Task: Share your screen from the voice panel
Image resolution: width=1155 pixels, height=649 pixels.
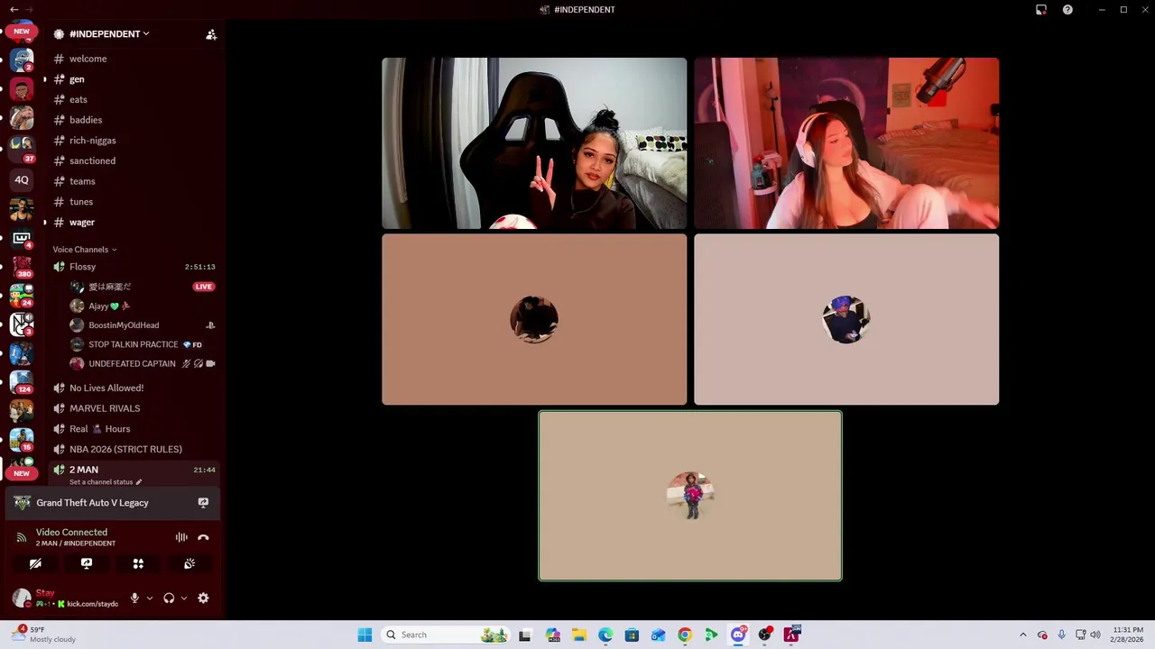Action: [x=87, y=563]
